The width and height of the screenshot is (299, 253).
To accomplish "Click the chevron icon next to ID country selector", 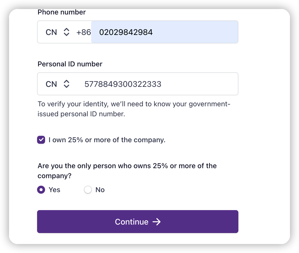I will [x=66, y=84].
